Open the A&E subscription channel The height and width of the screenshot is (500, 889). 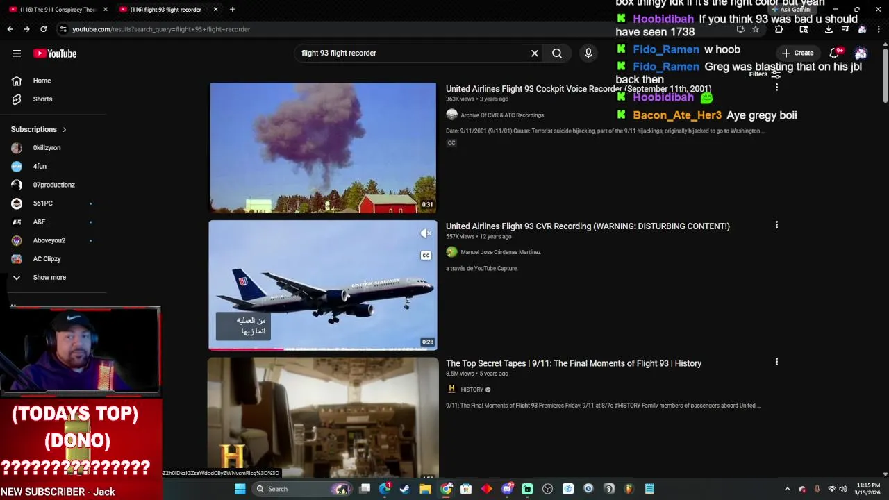(x=39, y=222)
